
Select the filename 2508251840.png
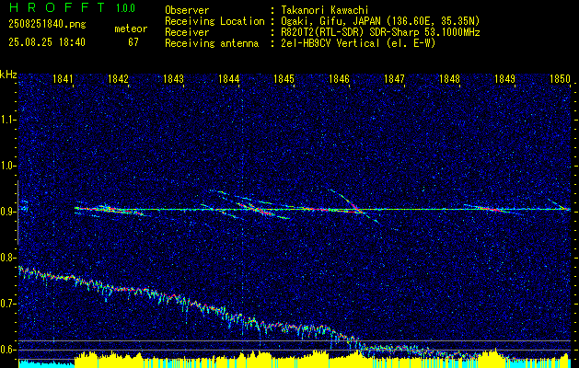47,25
